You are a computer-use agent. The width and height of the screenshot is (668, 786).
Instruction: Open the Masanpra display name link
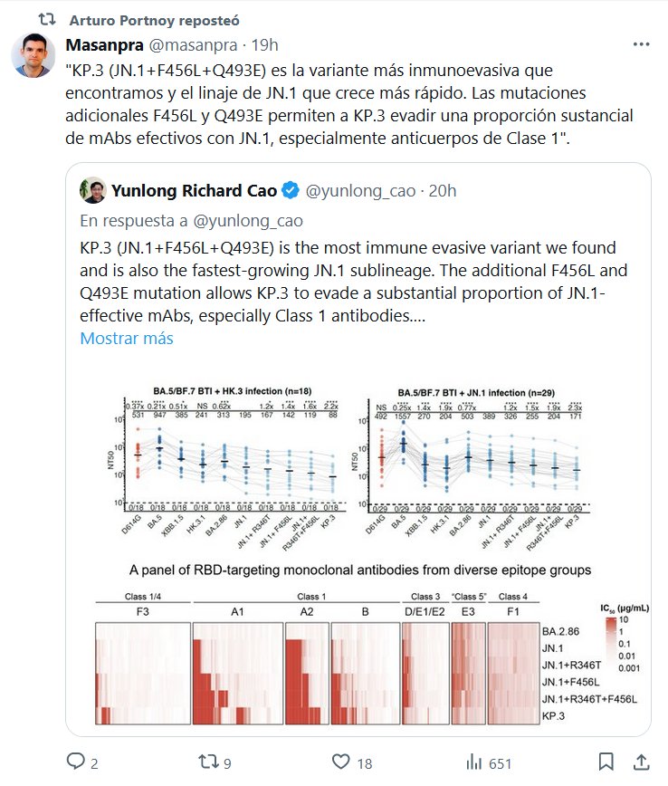[102, 44]
